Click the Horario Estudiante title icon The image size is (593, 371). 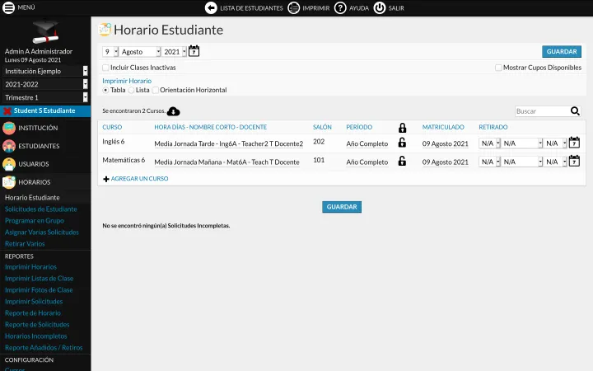[x=105, y=30]
